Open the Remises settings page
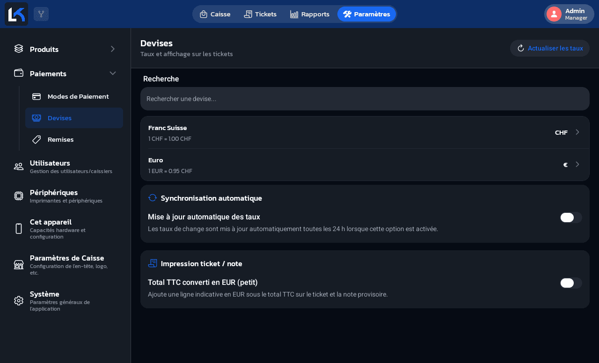Viewport: 599px width, 363px height. click(74, 139)
